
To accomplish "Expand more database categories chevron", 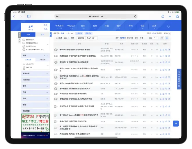I will coord(168,26).
